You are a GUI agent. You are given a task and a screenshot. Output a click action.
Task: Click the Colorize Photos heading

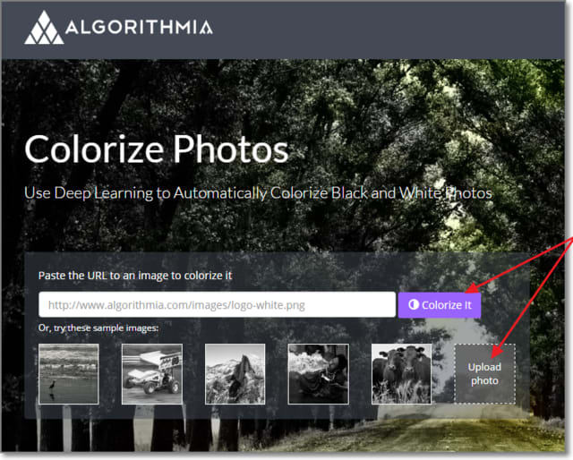click(157, 149)
